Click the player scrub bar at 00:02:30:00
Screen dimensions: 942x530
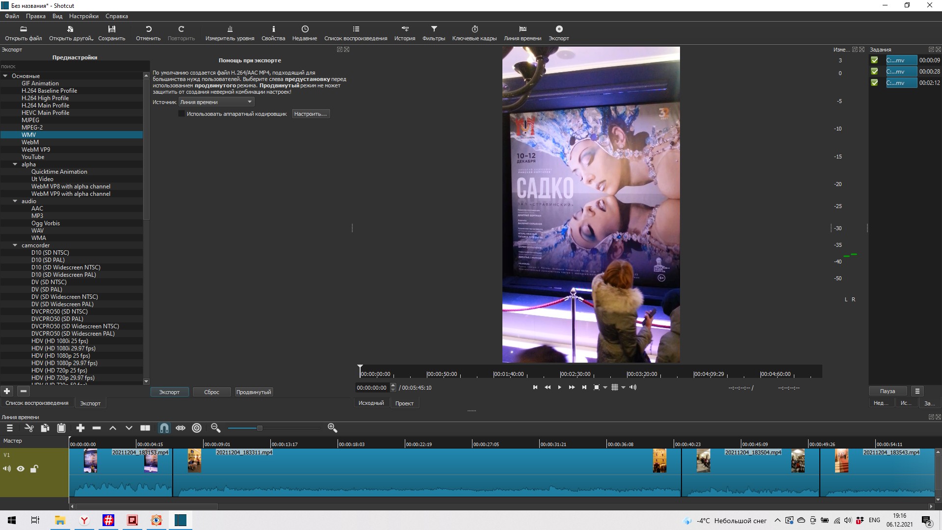tap(560, 374)
